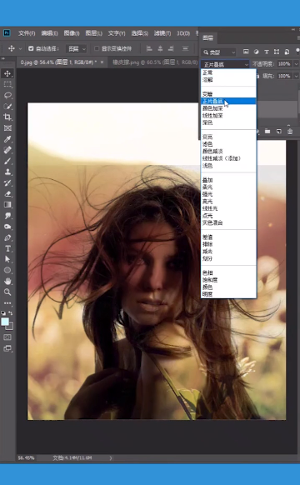The width and height of the screenshot is (300, 485).
Task: Select the Eraser tool
Action: pos(7,194)
